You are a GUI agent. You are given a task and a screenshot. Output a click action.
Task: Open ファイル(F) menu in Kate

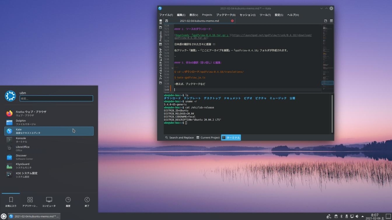point(166,15)
